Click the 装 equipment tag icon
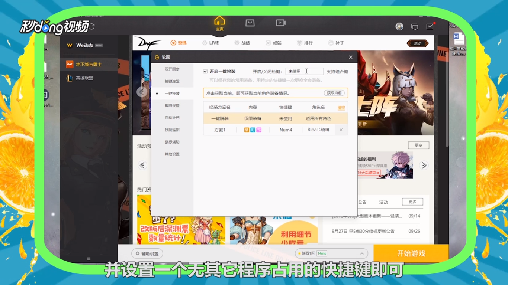Screen dimensions: 508x285 click(247, 130)
